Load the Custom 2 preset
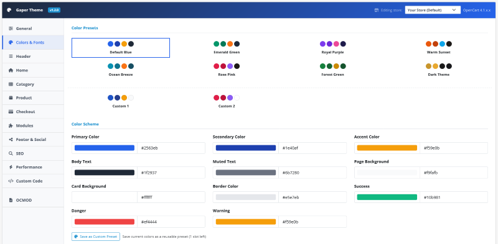The width and height of the screenshot is (498, 244). click(227, 102)
